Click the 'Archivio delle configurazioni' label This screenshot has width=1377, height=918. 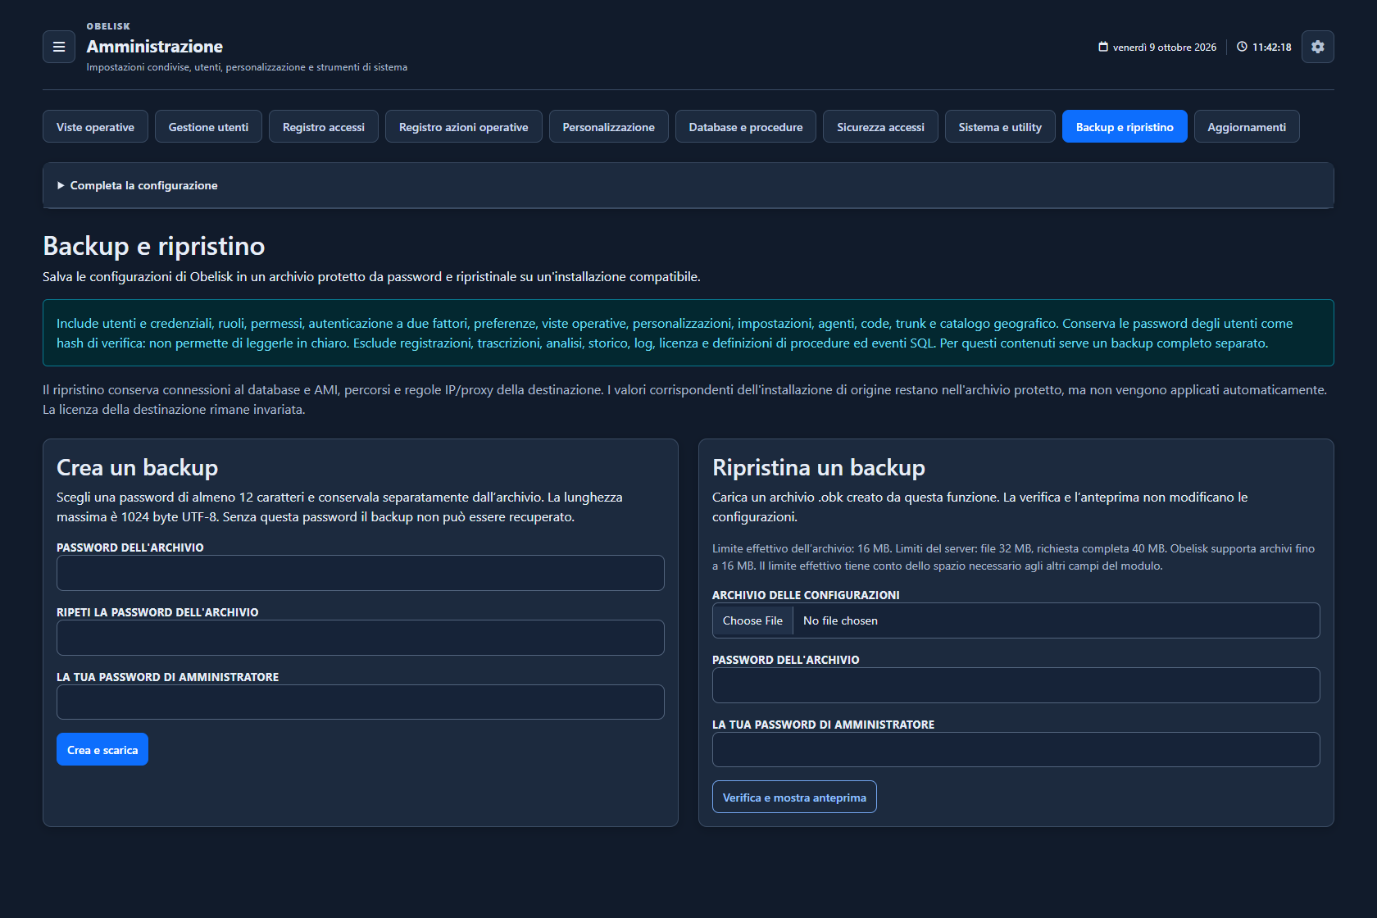coord(806,595)
